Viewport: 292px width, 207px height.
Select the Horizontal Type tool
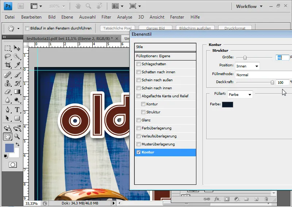(x=17, y=110)
